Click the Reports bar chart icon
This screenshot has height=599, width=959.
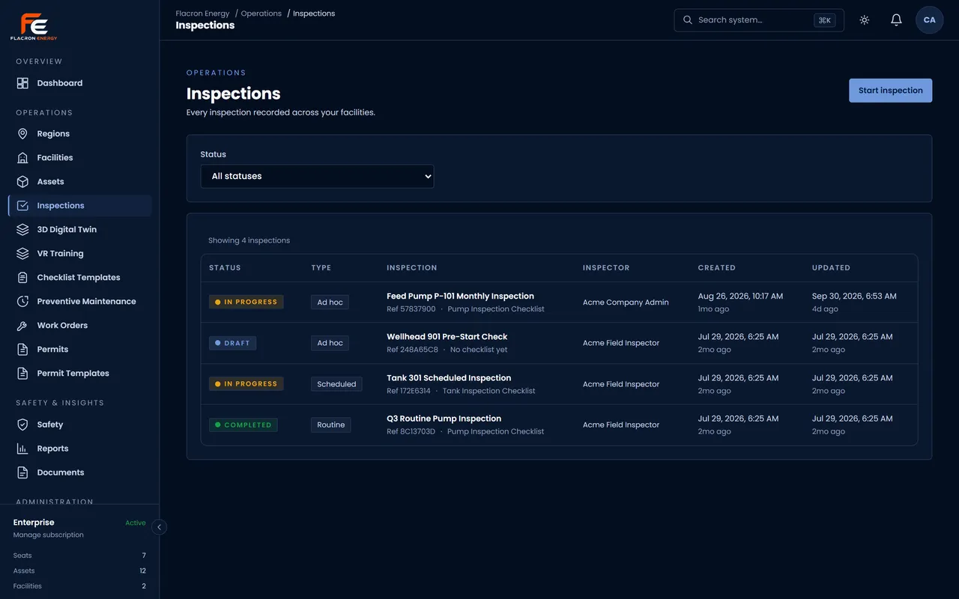click(22, 449)
